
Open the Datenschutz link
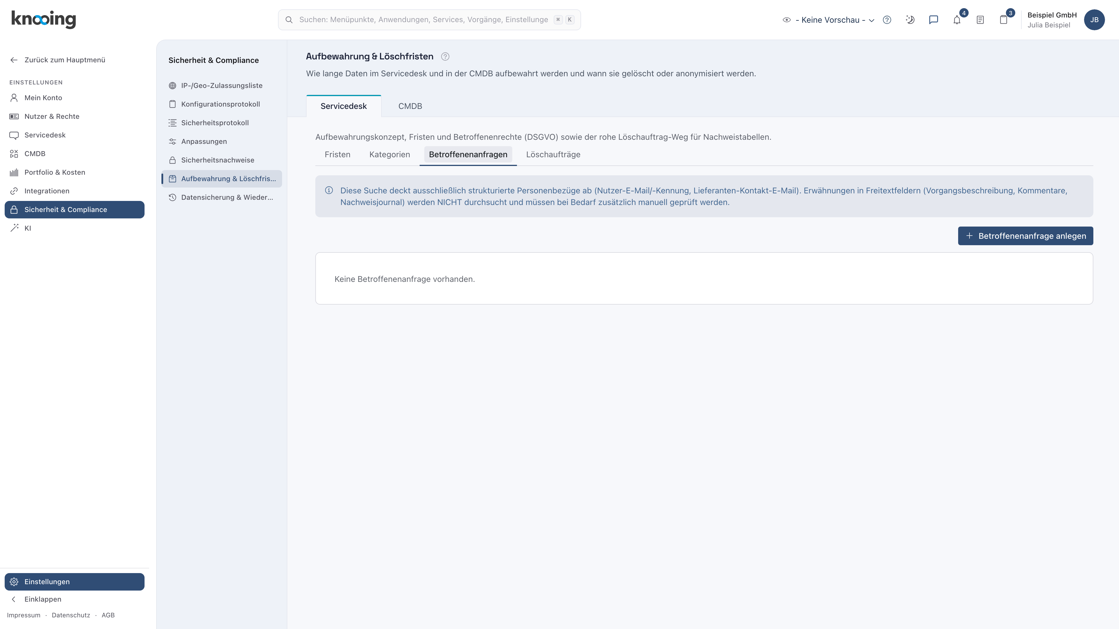(x=71, y=615)
